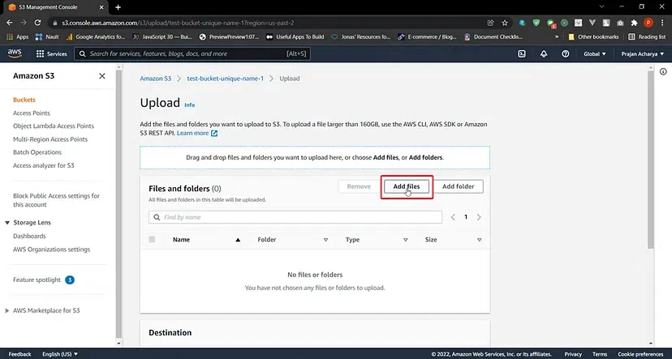Open the browser tab search chevron
This screenshot has width=672, height=359.
click(x=601, y=6)
